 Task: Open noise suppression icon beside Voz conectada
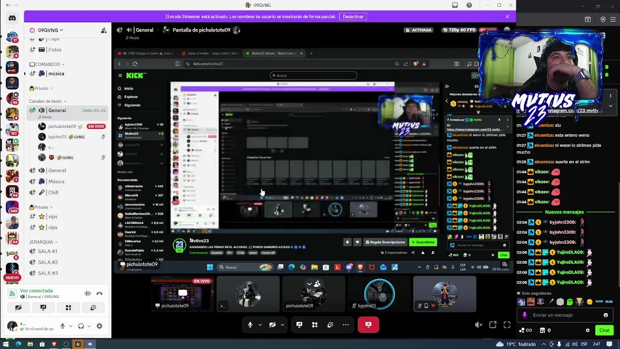[x=88, y=293]
